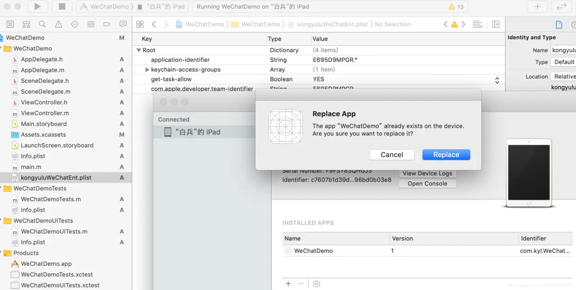Open the WeChatDemo scheme selector in toolbar
The image size is (576, 290).
(105, 7)
